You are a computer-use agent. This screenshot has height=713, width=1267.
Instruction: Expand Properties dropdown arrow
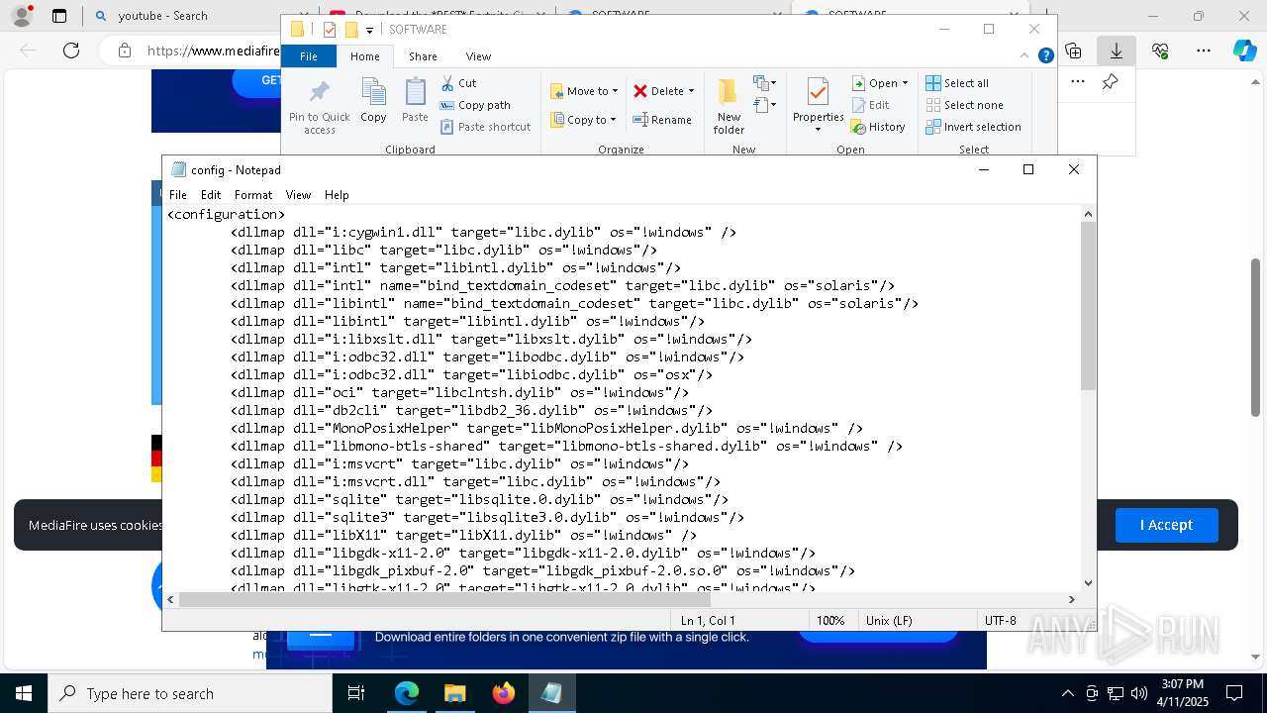click(x=818, y=130)
